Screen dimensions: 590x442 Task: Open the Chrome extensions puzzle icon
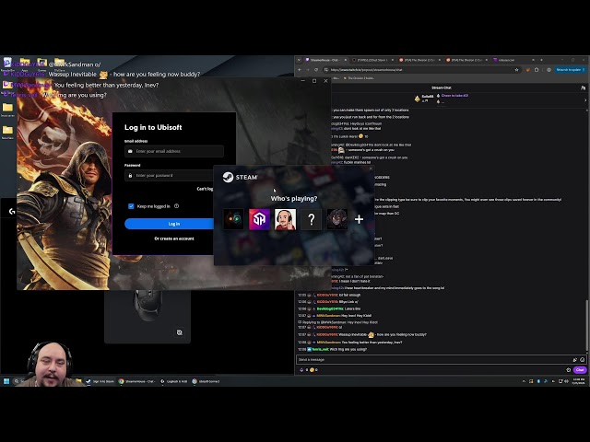click(537, 70)
